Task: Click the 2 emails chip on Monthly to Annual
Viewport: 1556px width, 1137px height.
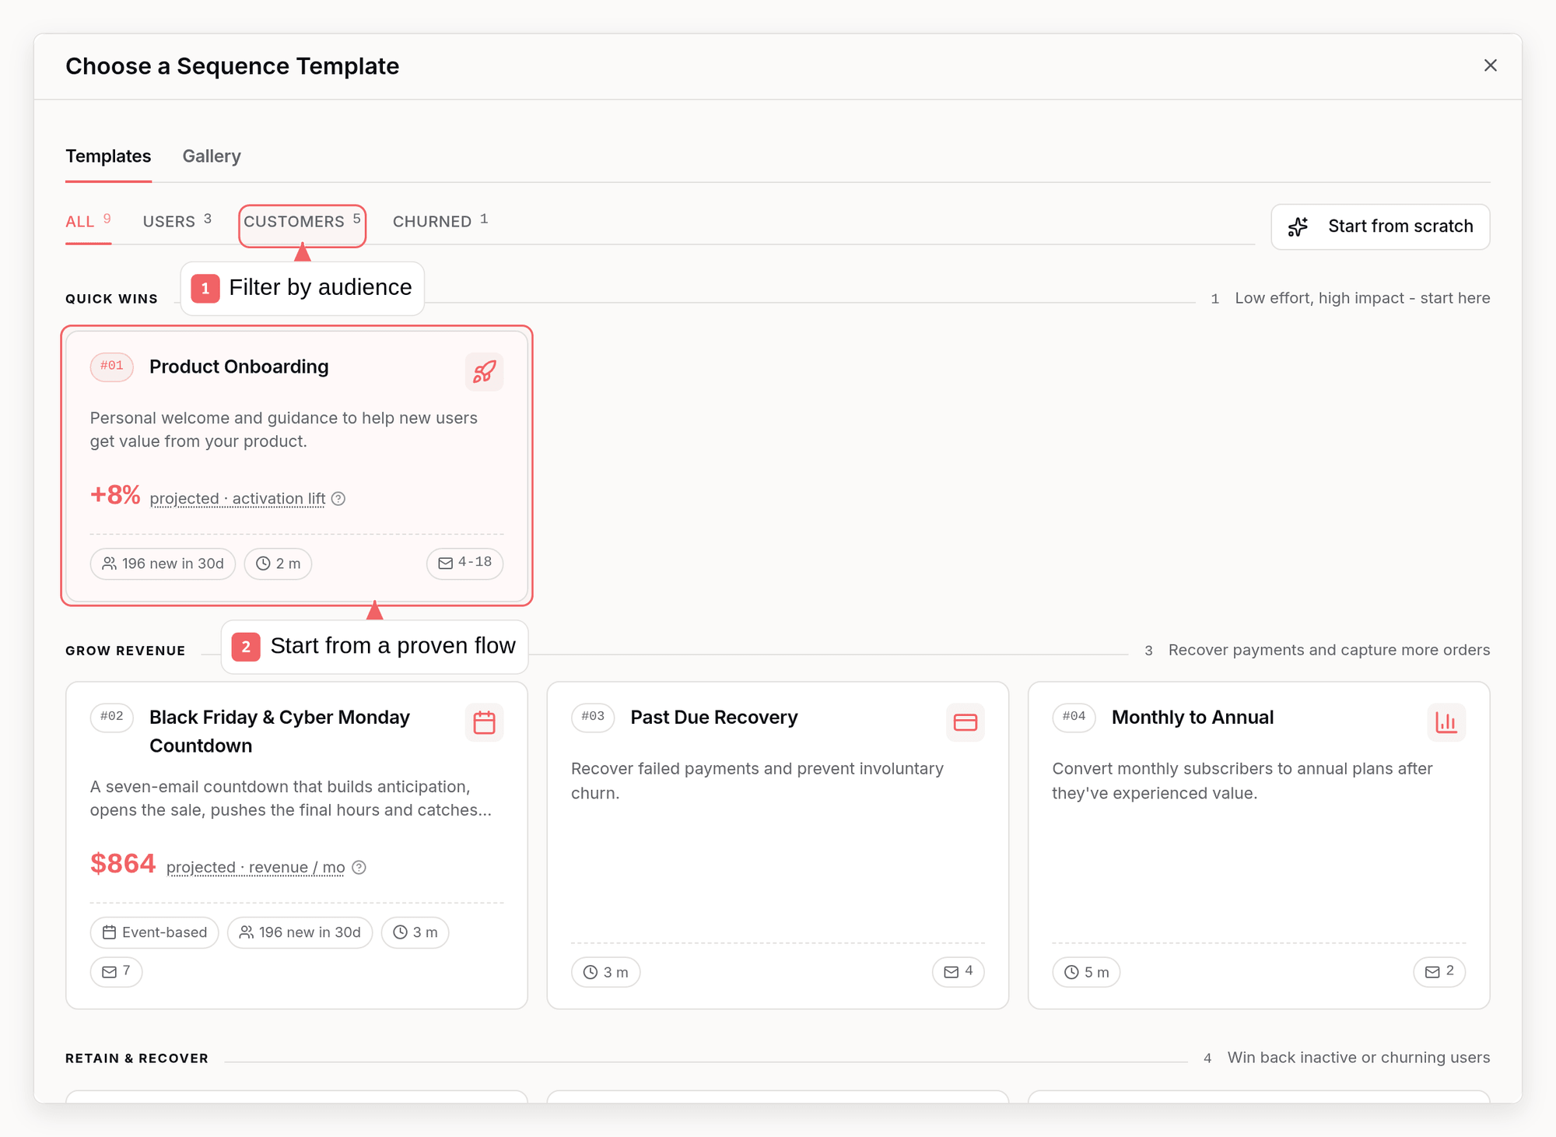Action: coord(1439,971)
